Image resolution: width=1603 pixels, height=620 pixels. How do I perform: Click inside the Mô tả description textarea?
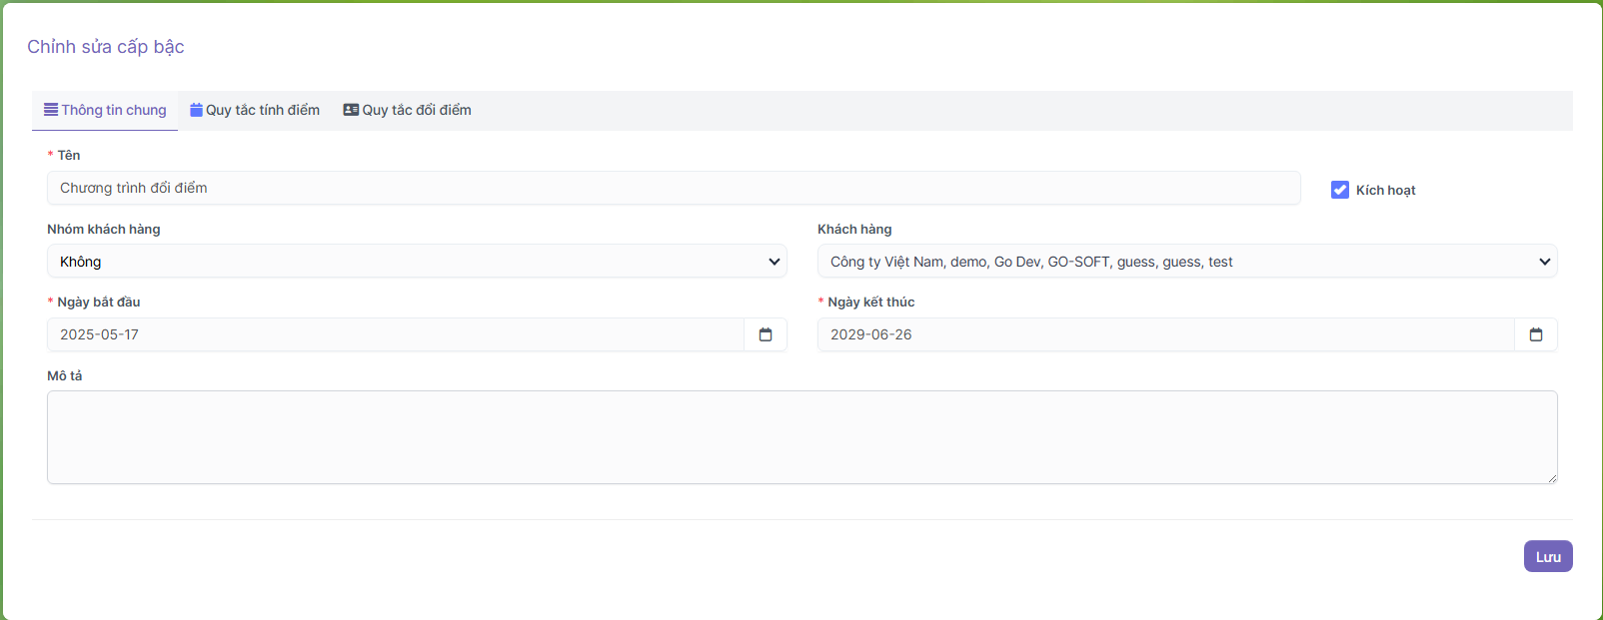[x=800, y=436]
